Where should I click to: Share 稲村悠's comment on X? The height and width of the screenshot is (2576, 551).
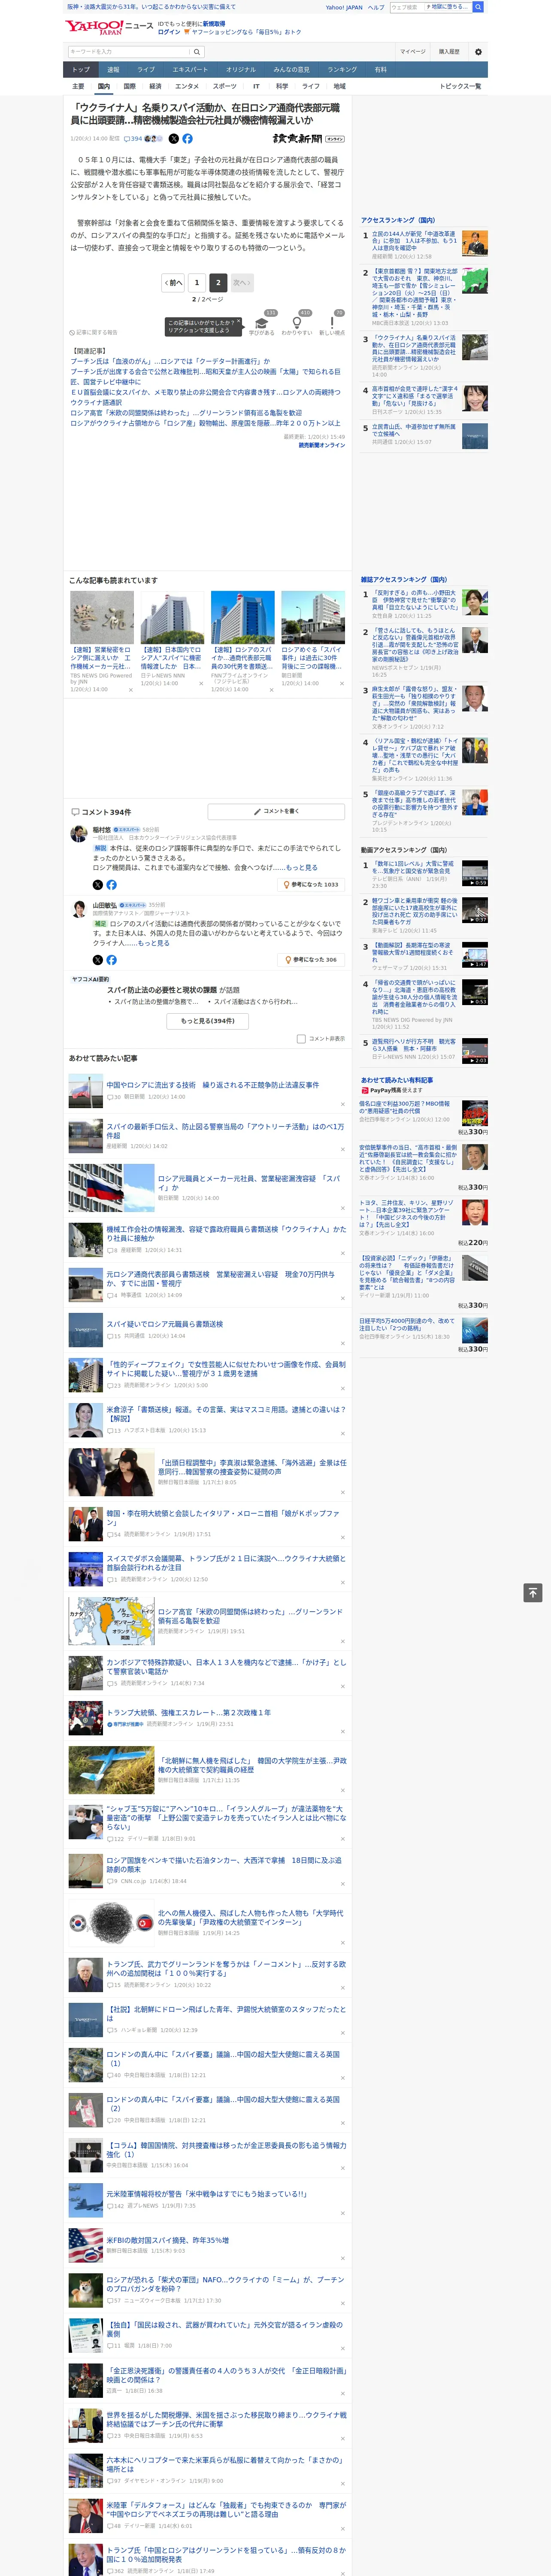click(x=98, y=885)
